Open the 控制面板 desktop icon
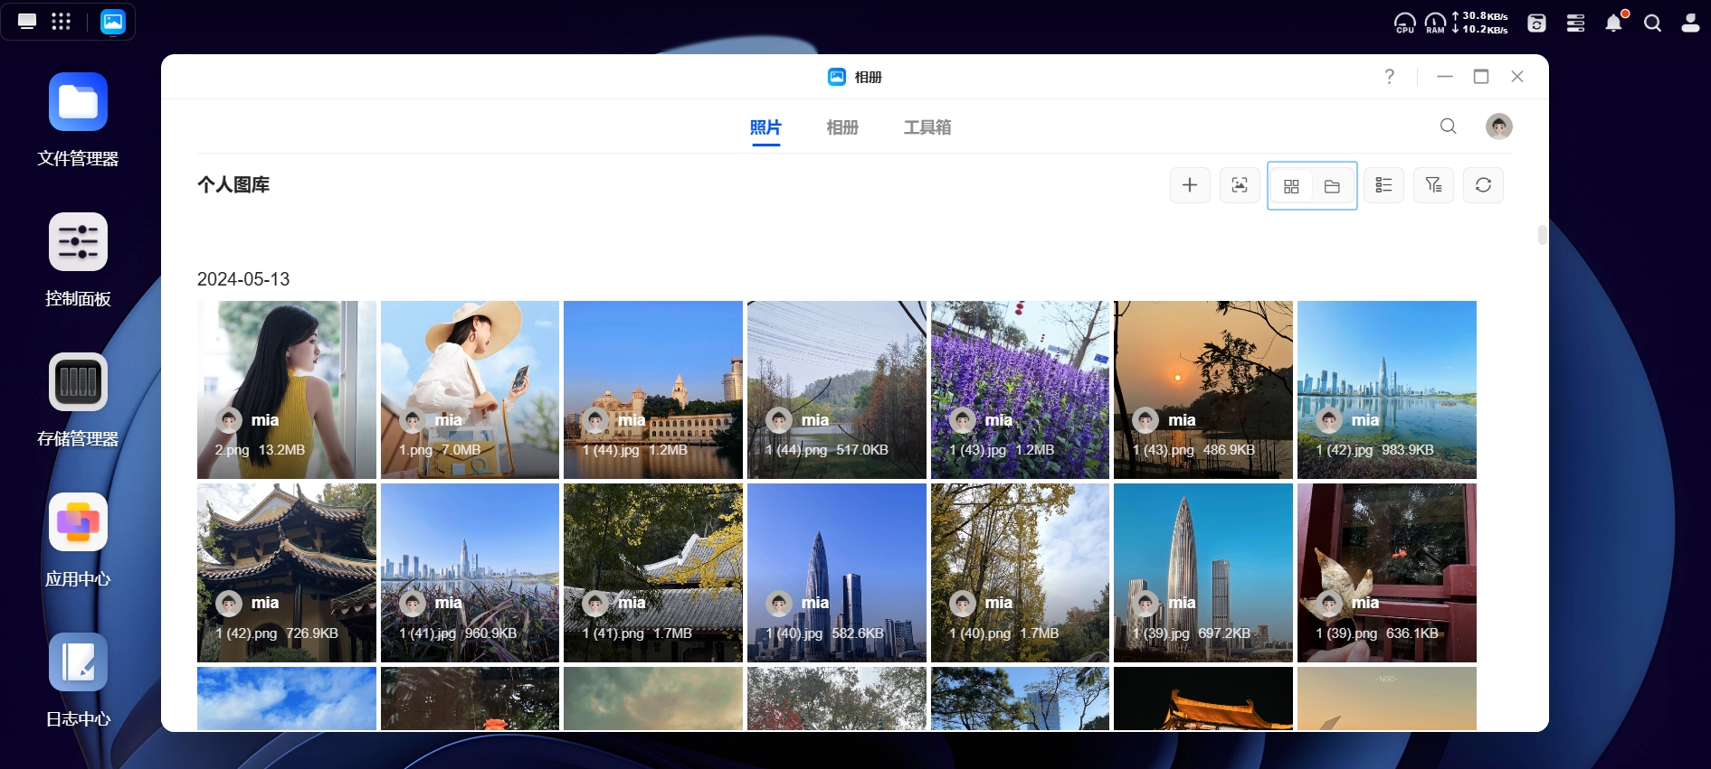This screenshot has height=769, width=1711. click(78, 242)
